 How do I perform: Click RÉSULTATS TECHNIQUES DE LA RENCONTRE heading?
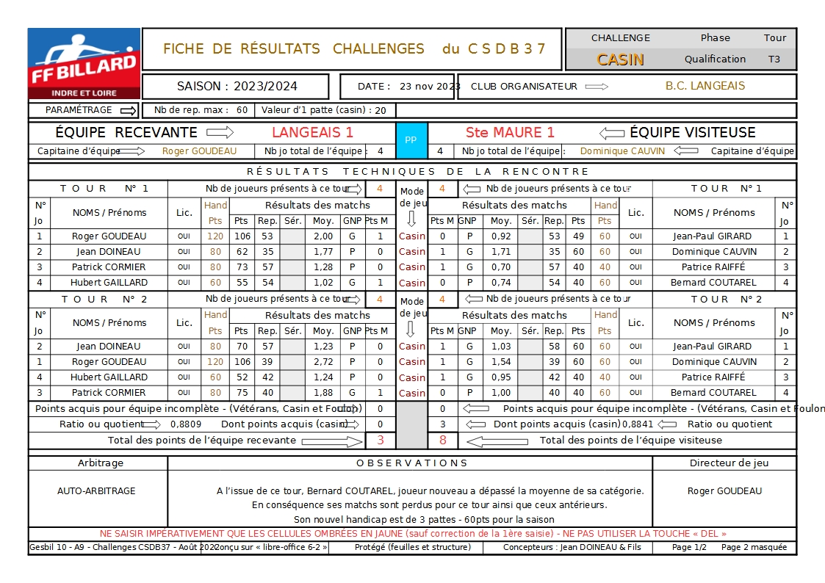coord(418,171)
